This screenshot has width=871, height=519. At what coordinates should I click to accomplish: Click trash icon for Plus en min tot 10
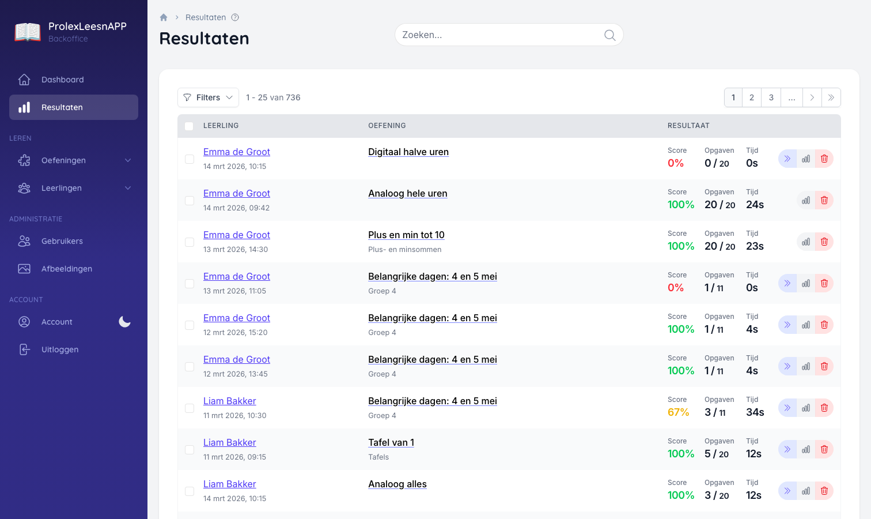824,242
